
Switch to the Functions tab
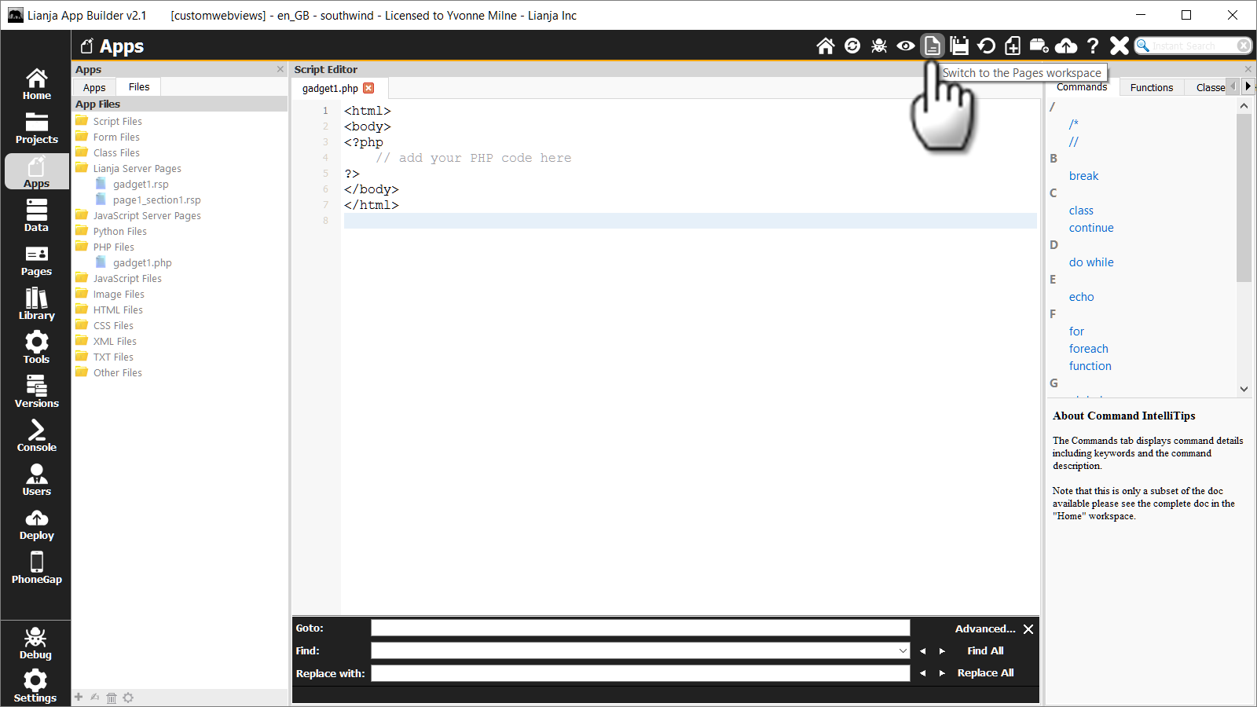1151,87
